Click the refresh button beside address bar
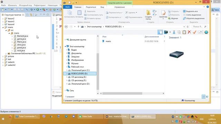This screenshot has width=221, height=124. [x=188, y=27]
